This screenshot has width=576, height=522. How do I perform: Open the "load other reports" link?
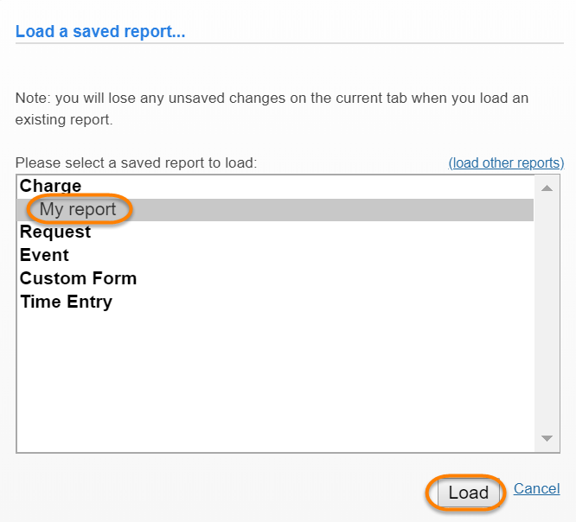coord(506,162)
